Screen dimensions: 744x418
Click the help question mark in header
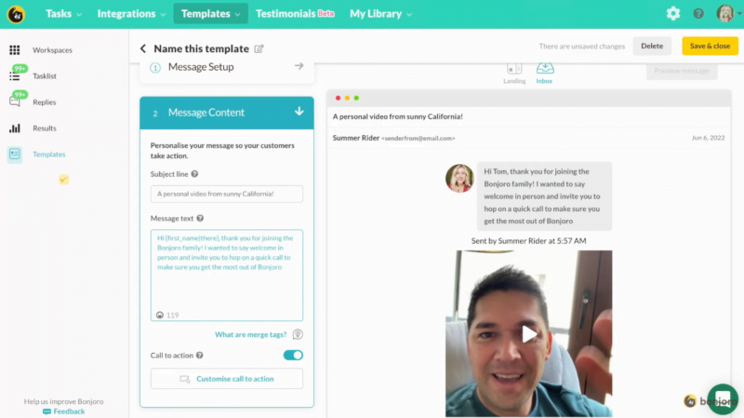pyautogui.click(x=698, y=13)
